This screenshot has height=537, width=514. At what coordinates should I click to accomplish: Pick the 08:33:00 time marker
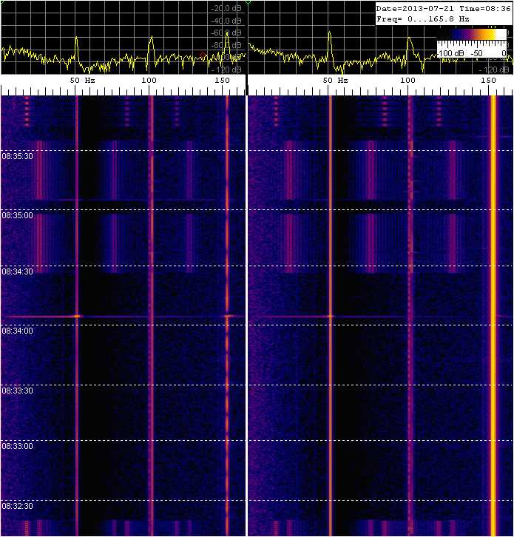18,447
